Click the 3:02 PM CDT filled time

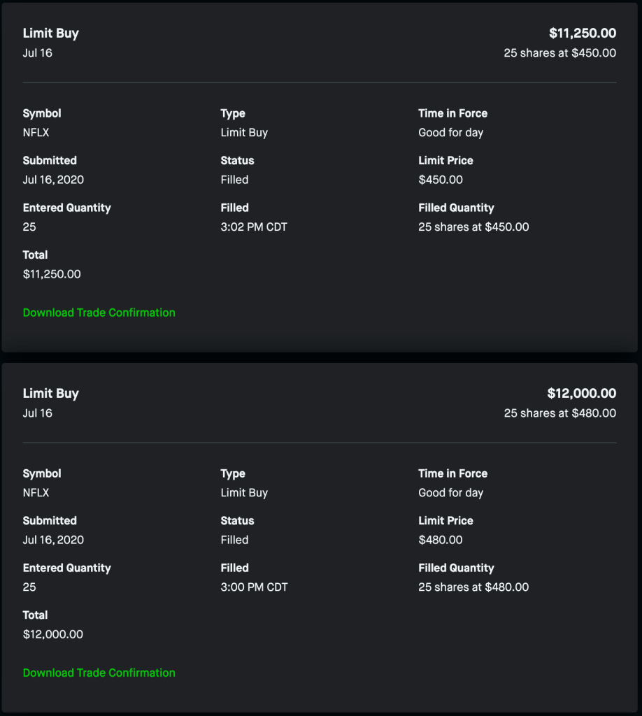coord(254,227)
